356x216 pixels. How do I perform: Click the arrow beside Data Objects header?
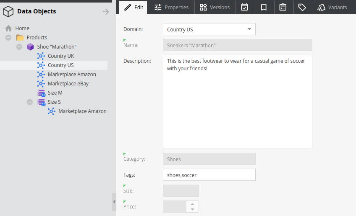[105, 12]
